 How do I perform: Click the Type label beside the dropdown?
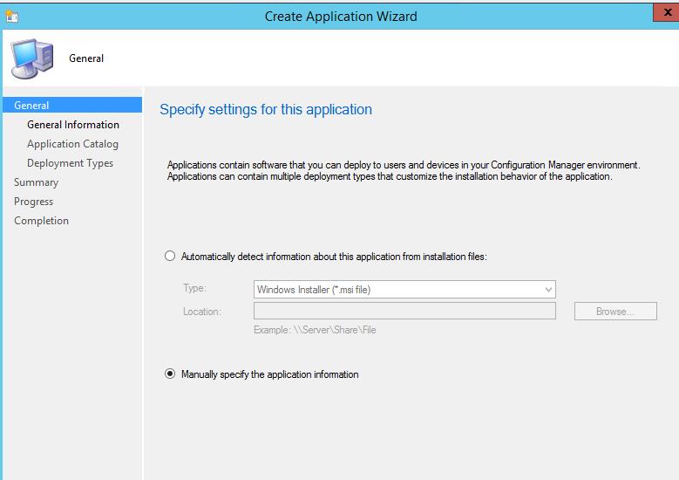pyautogui.click(x=194, y=289)
